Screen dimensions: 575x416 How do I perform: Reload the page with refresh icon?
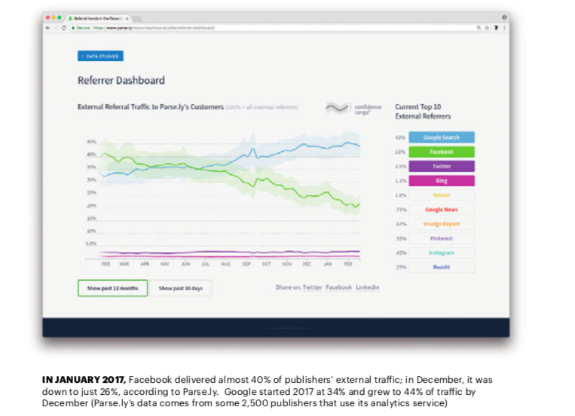point(64,28)
